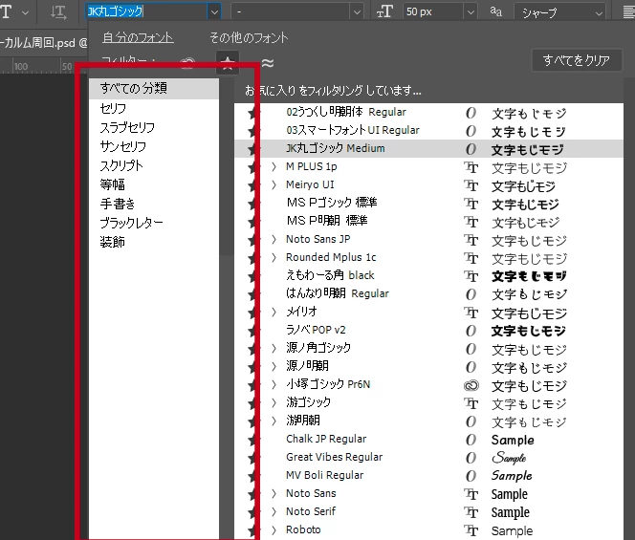The image size is (635, 540).
Task: Expand the 游明朝 font family
Action: pyautogui.click(x=274, y=421)
